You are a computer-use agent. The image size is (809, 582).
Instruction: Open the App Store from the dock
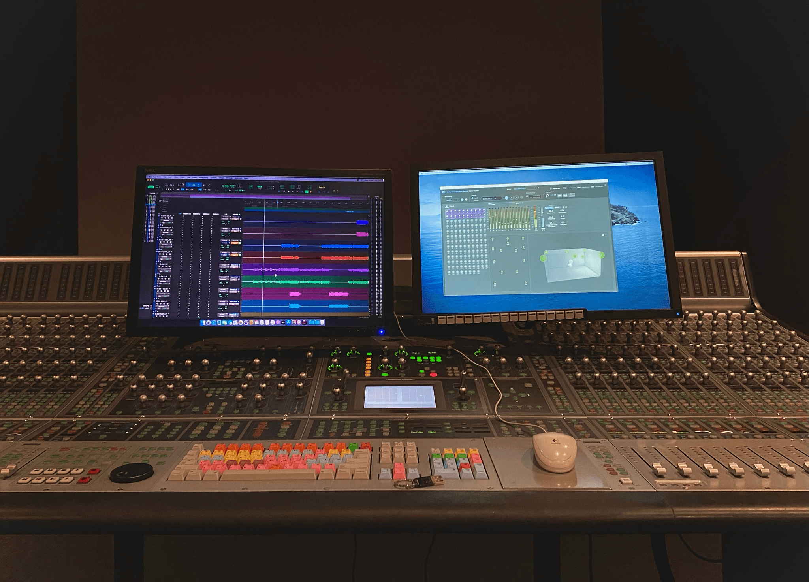(x=288, y=322)
